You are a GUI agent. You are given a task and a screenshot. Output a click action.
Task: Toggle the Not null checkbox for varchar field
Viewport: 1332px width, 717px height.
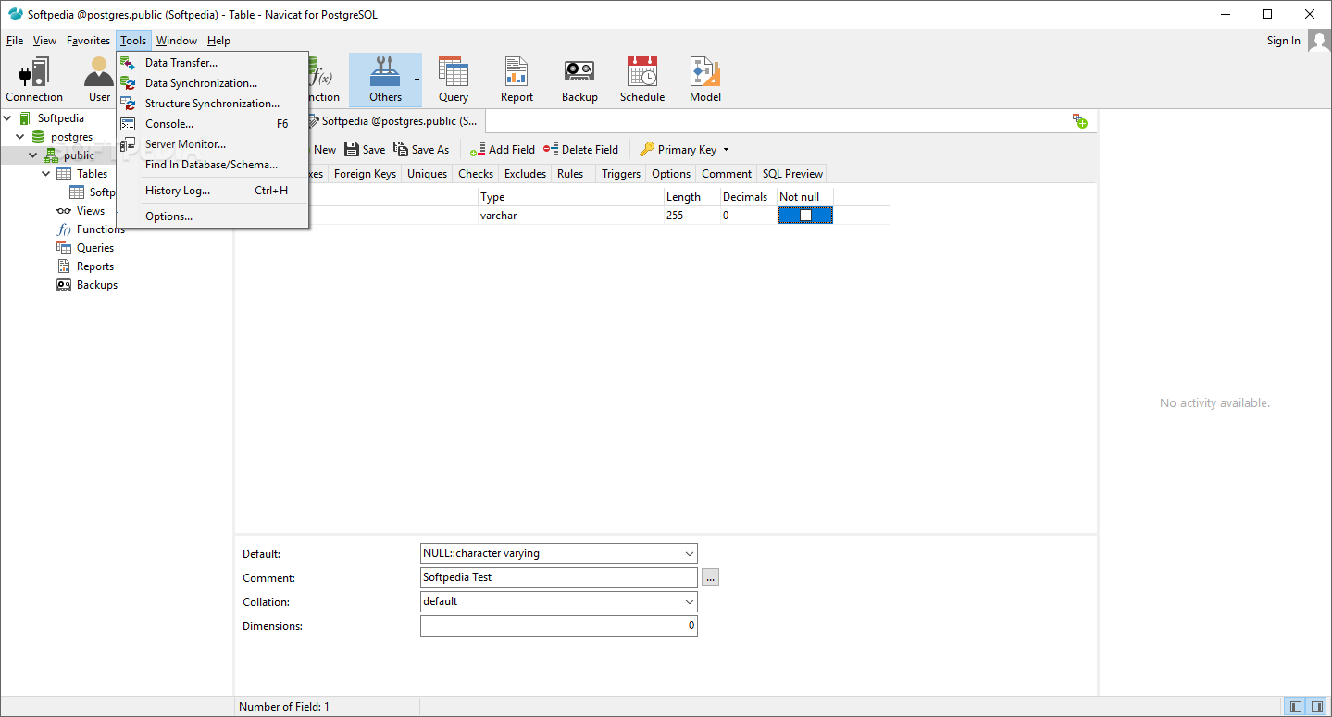[x=805, y=215]
